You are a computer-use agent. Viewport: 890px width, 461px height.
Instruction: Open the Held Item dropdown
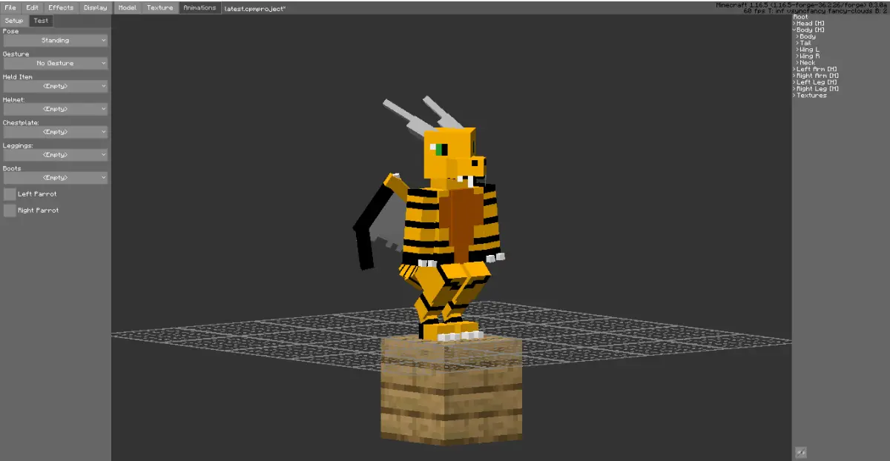[56, 87]
